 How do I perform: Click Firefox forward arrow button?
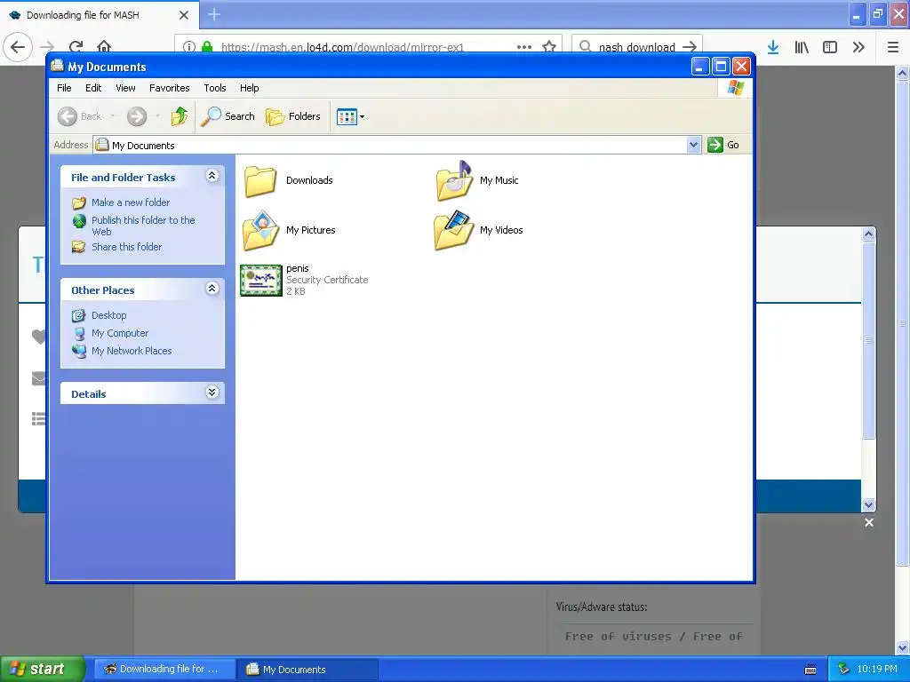pyautogui.click(x=48, y=47)
